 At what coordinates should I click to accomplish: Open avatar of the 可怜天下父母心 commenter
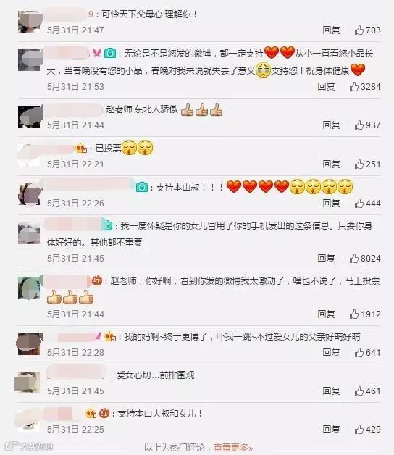tap(29, 22)
